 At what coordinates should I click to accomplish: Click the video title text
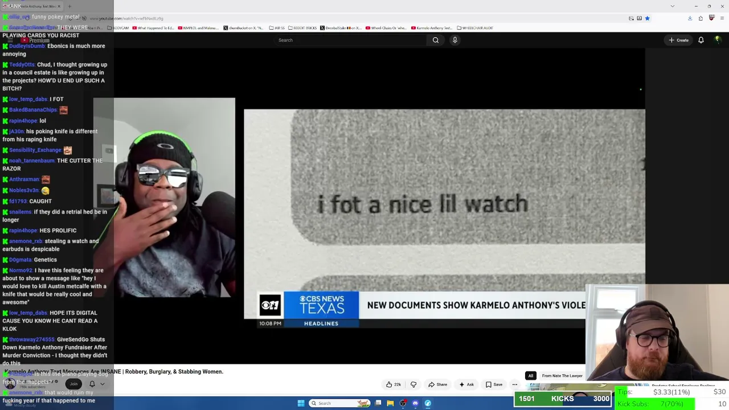coord(114,371)
